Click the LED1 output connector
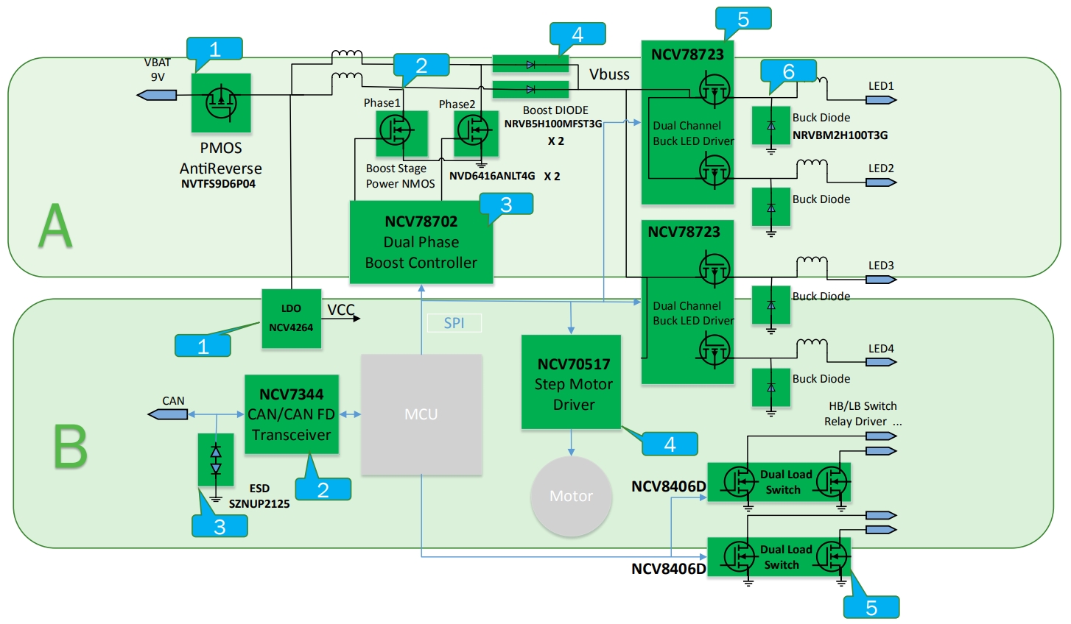Screen dimensions: 1071x624 point(881,99)
